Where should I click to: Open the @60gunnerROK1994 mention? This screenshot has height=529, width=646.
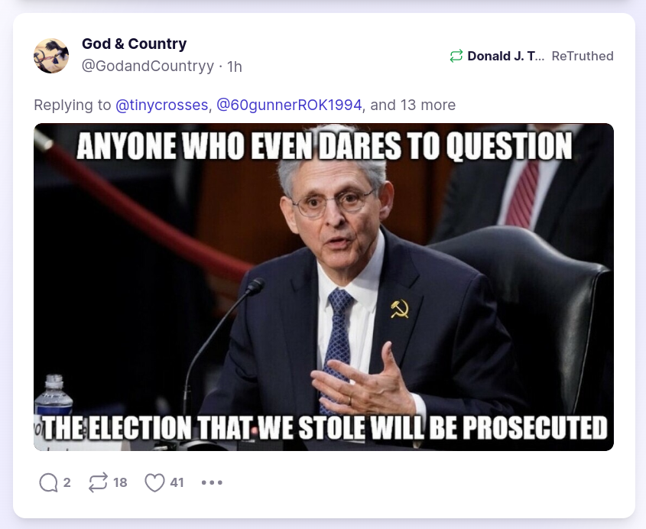click(289, 105)
